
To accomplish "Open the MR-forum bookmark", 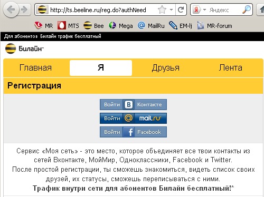I will tap(214, 26).
